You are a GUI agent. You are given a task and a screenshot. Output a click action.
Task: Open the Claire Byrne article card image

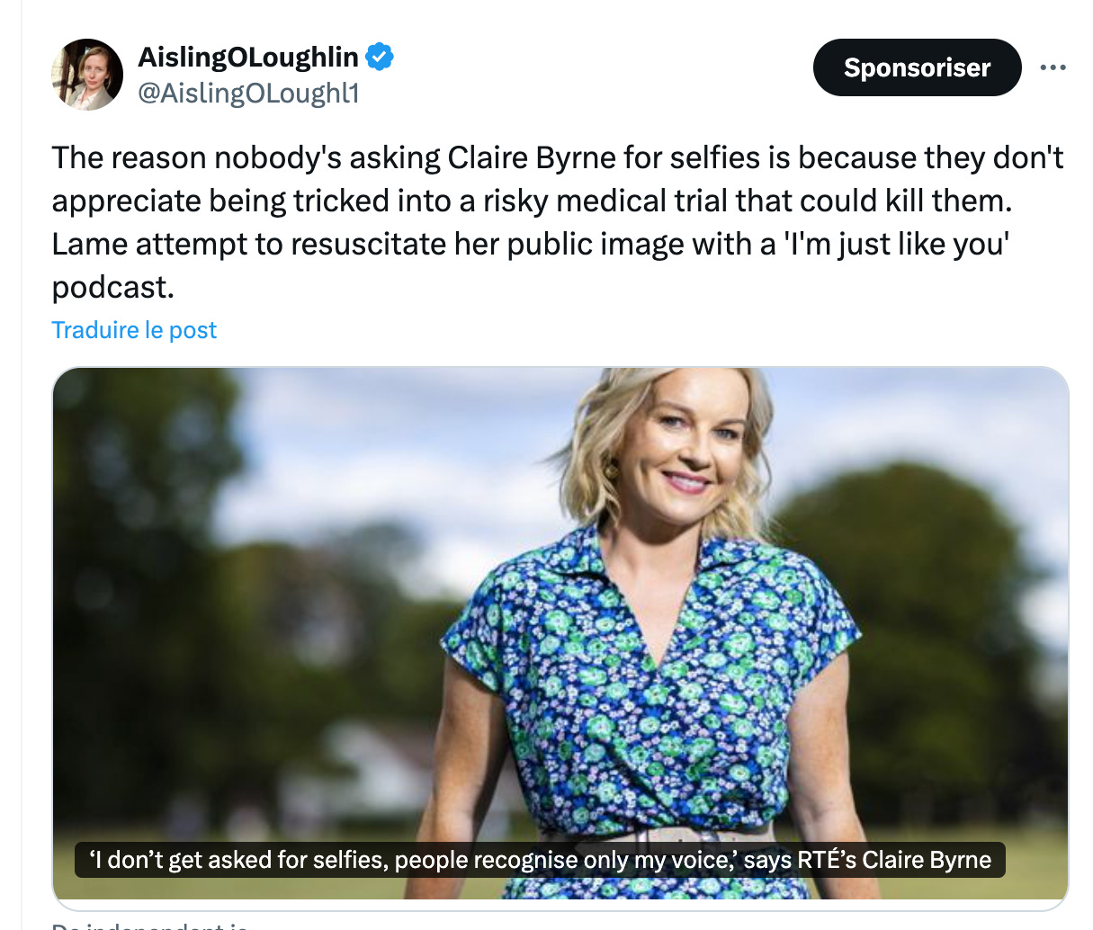(560, 633)
